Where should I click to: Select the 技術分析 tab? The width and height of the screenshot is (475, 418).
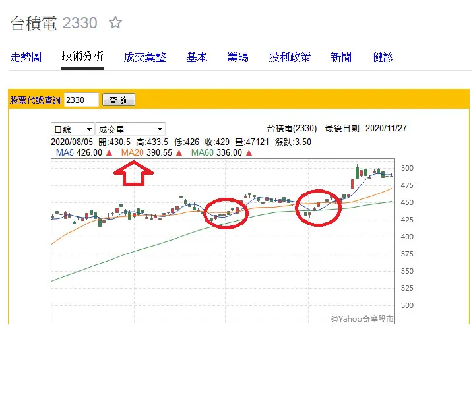point(82,56)
